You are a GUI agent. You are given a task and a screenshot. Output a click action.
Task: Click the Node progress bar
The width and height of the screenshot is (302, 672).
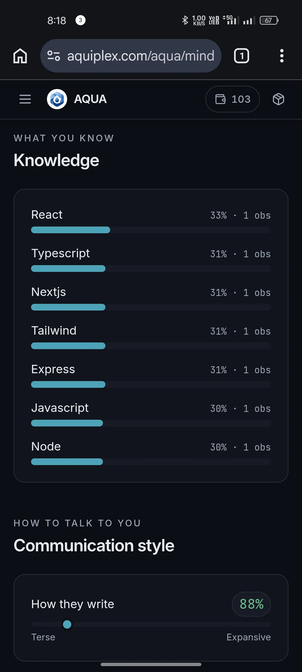(x=151, y=462)
